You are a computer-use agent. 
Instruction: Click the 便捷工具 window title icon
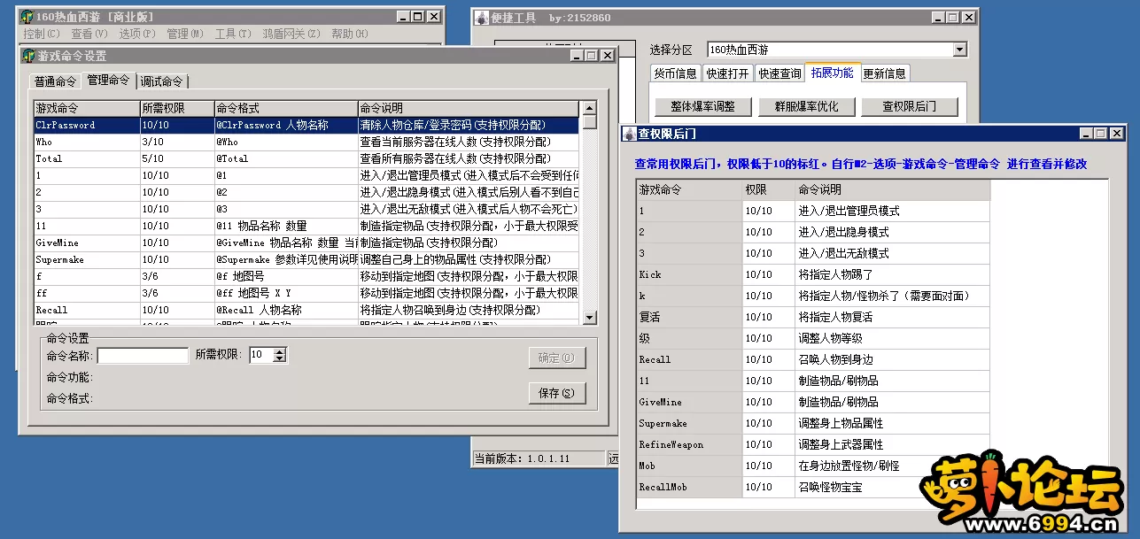pos(482,18)
